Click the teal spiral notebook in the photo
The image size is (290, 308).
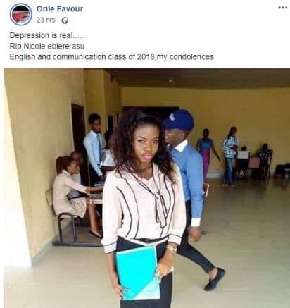click(x=138, y=273)
